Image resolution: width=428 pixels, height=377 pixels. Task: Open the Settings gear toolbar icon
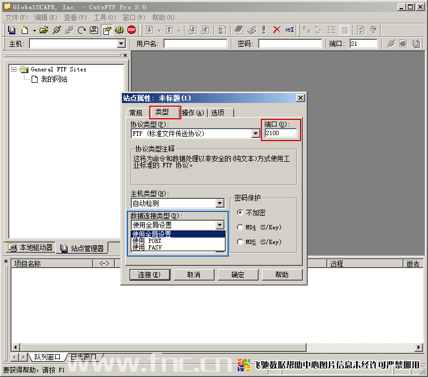pos(119,30)
